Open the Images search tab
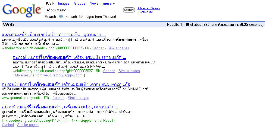This screenshot has width=266, height=129. (x=64, y=3)
